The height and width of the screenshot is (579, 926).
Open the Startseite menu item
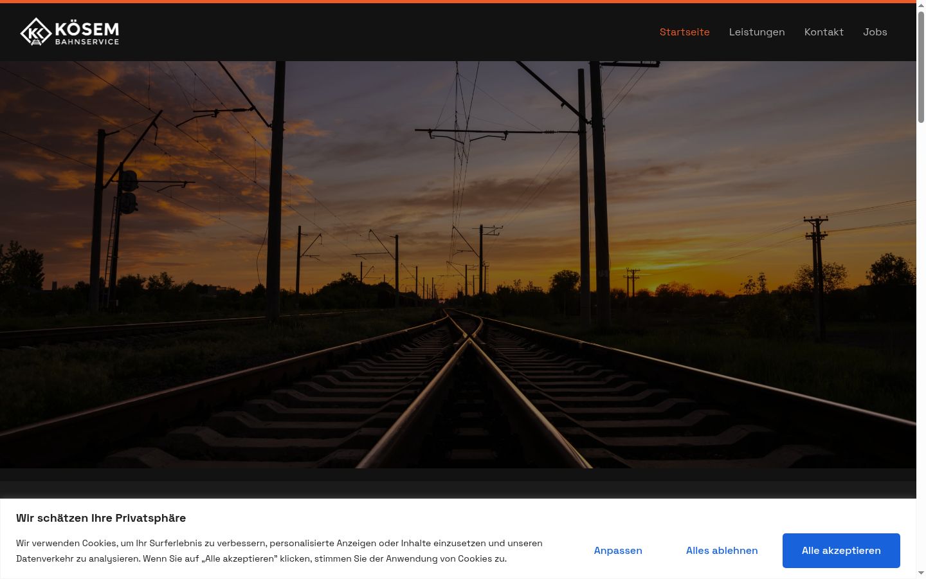[684, 32]
